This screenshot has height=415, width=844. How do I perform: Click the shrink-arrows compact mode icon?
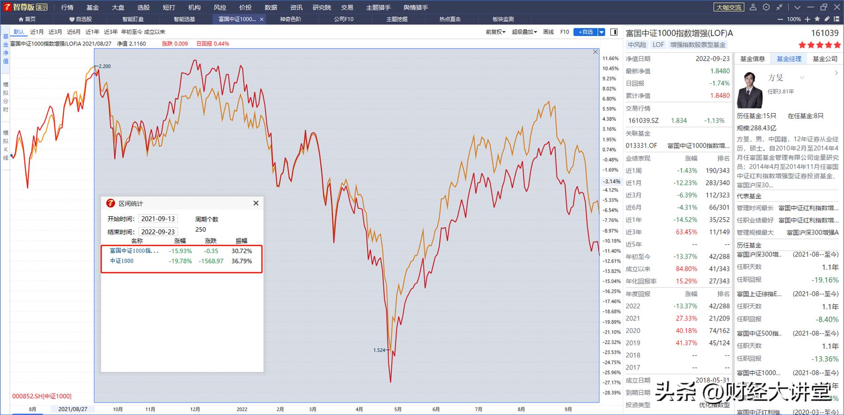tap(779, 7)
